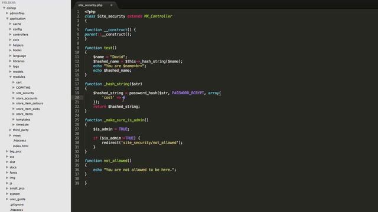Image resolution: width=378 pixels, height=212 pixels.
Task: Expand the core folder
Action: pyautogui.click(x=11, y=39)
